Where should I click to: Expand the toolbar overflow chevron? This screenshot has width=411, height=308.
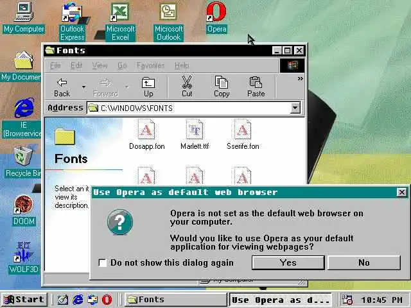tap(301, 78)
